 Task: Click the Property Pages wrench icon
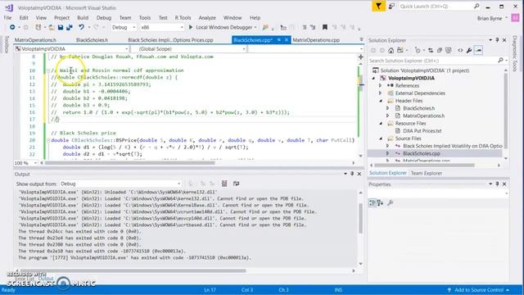pos(390,202)
